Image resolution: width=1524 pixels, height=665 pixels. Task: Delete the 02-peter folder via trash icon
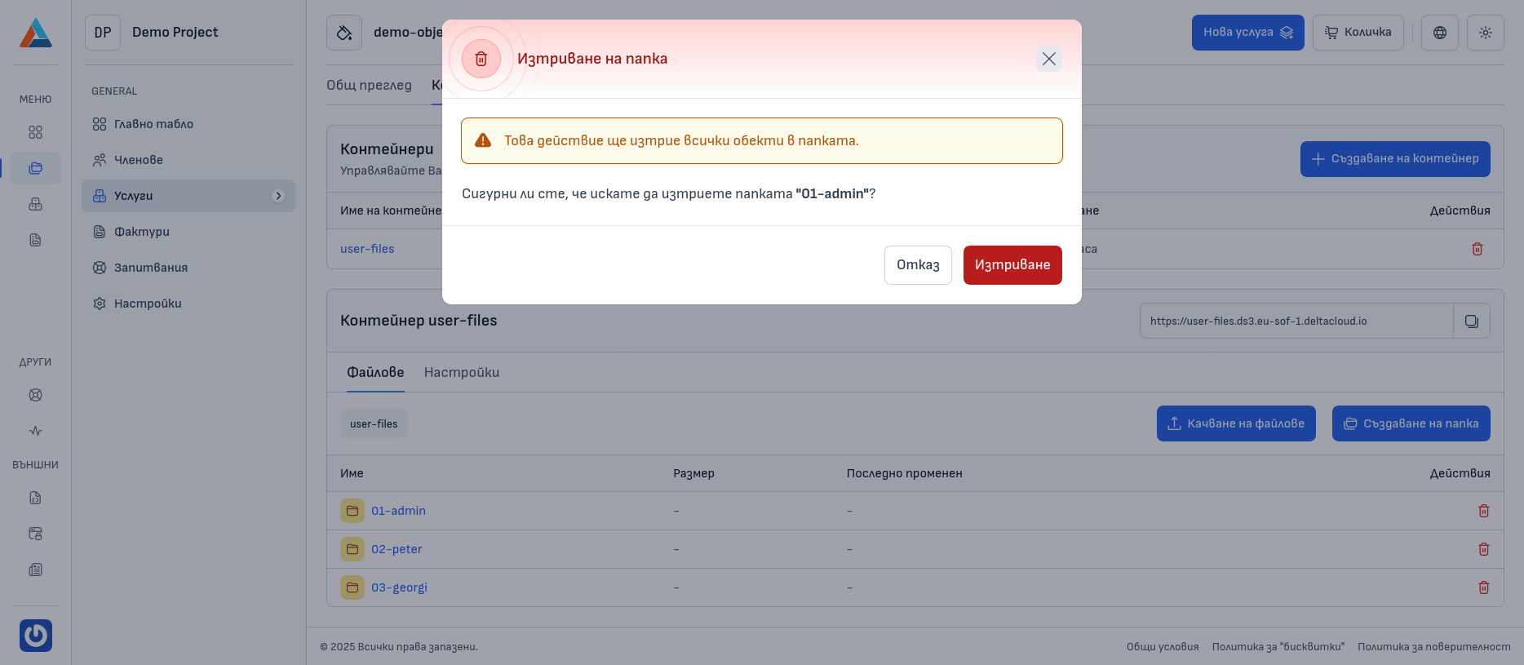pyautogui.click(x=1484, y=549)
